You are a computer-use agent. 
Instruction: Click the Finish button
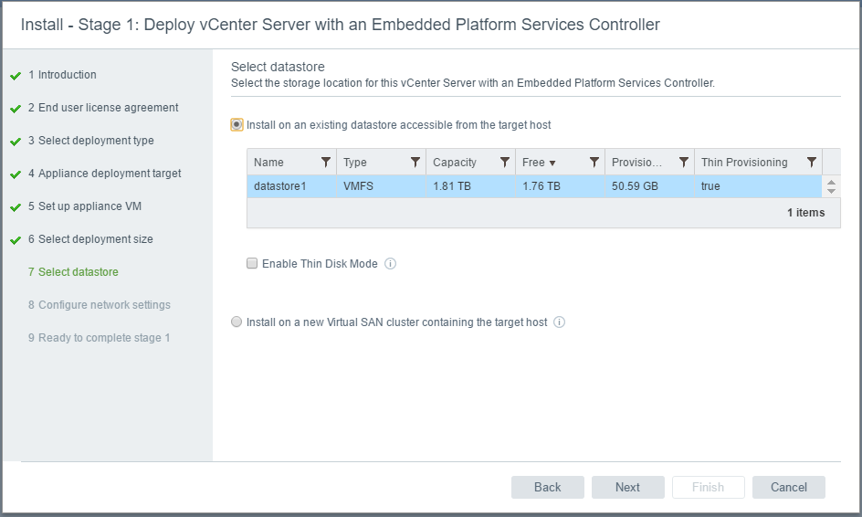coord(708,487)
